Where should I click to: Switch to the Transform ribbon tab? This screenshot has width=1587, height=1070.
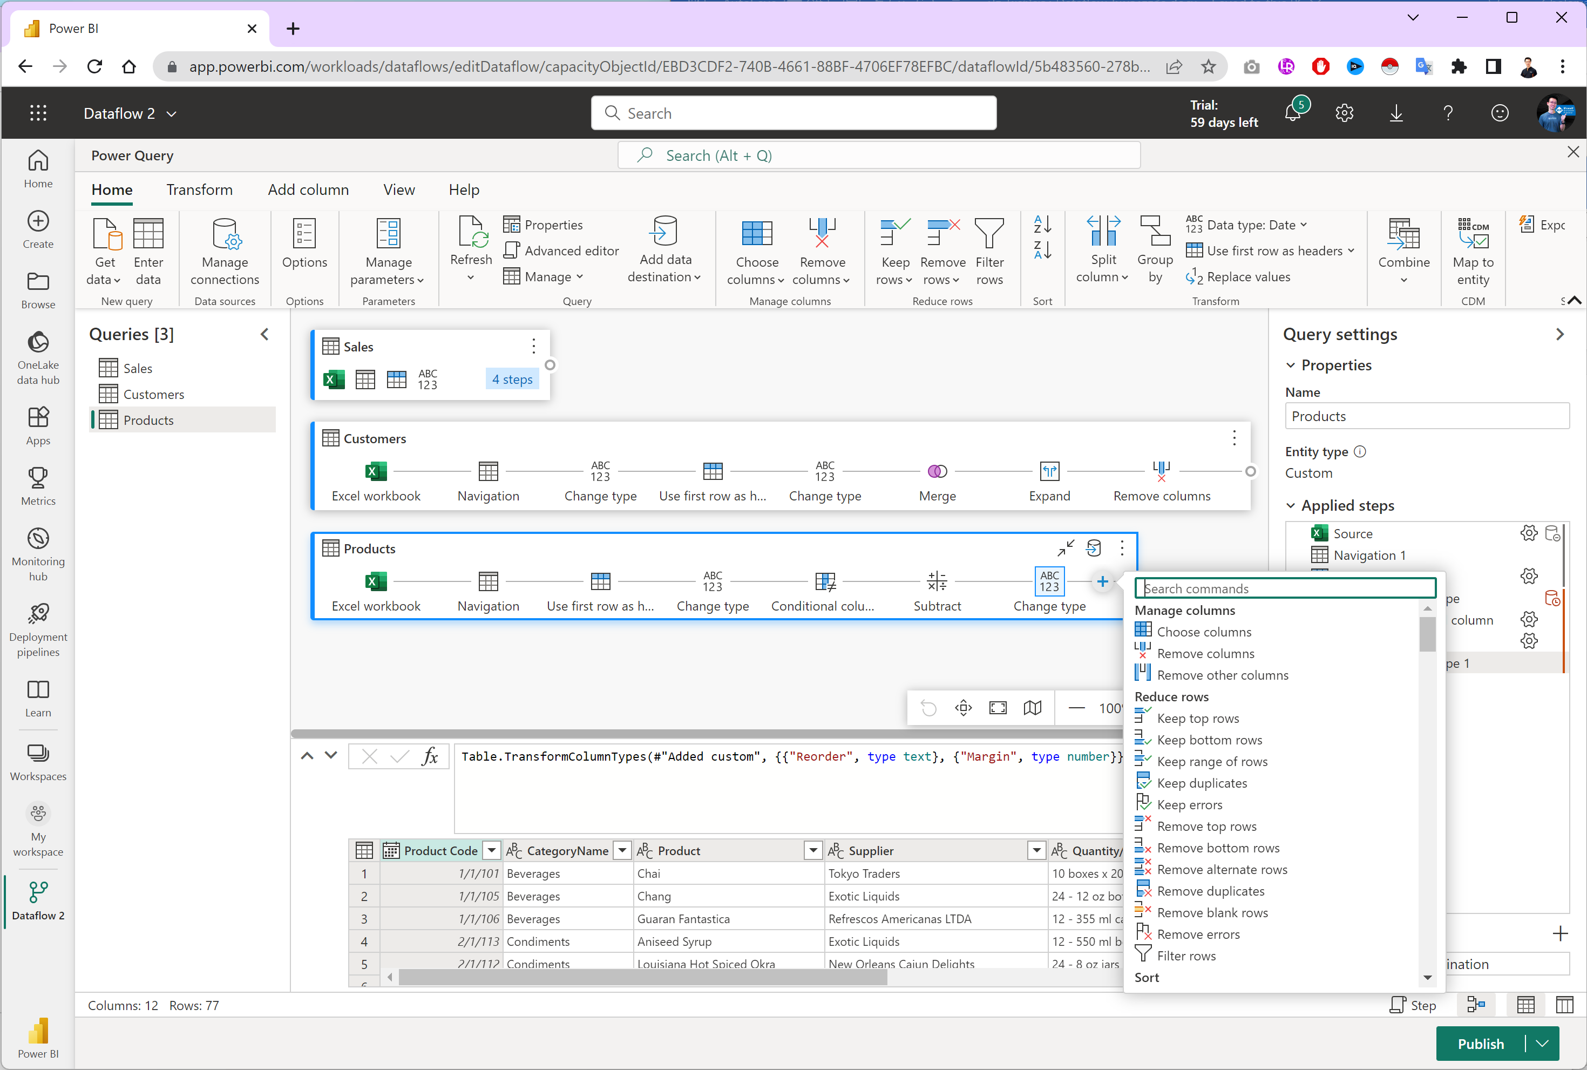pos(199,189)
